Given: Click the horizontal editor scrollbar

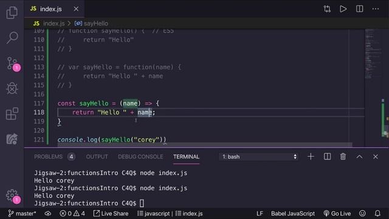Looking at the screenshot, I should tap(205, 145).
